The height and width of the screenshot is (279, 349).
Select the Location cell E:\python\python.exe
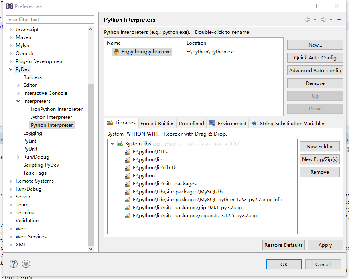point(211,52)
